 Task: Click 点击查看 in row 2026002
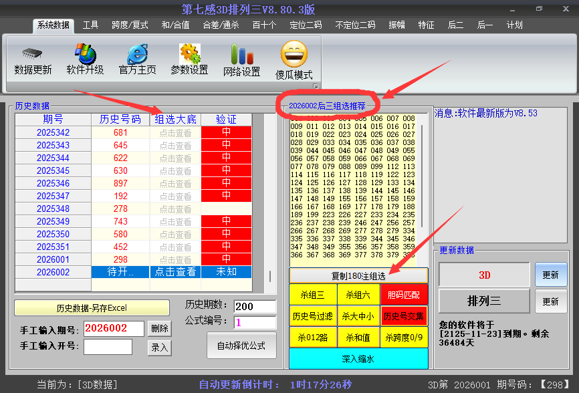(175, 272)
